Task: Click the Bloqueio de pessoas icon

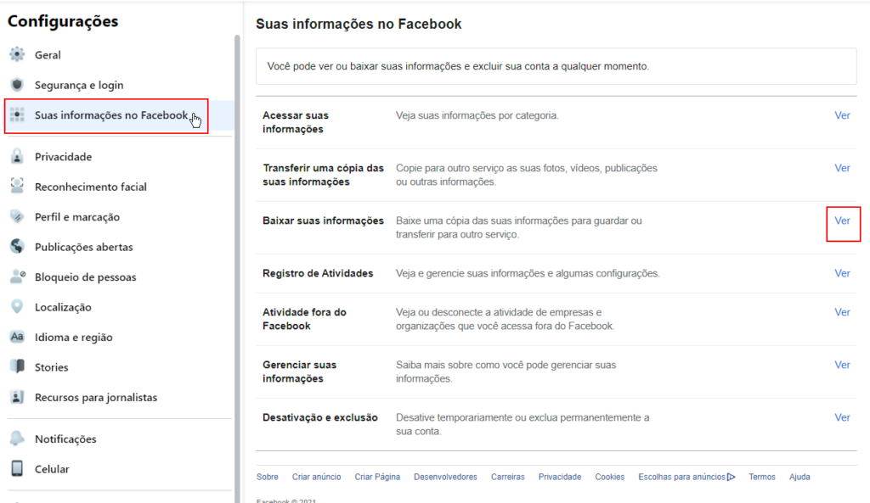Action: pyautogui.click(x=18, y=277)
